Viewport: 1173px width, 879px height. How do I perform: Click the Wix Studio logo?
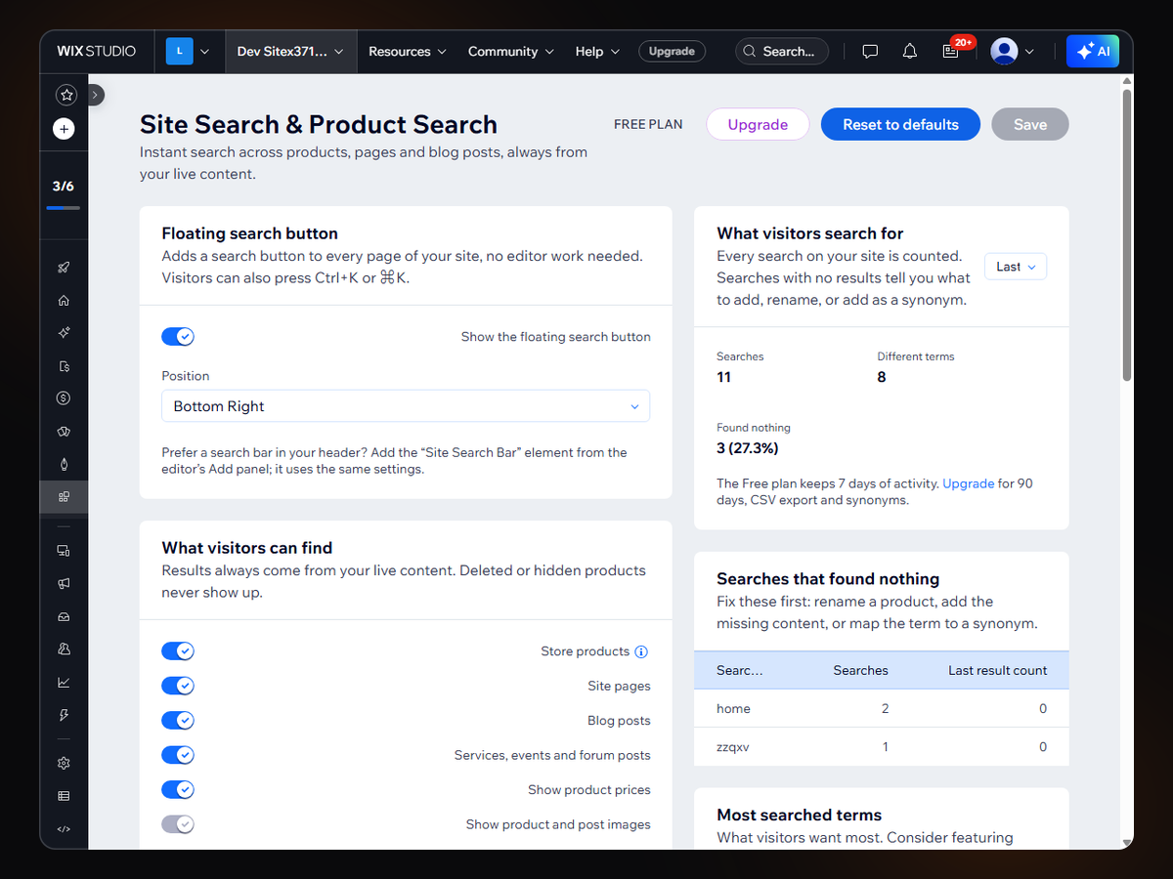(x=97, y=52)
